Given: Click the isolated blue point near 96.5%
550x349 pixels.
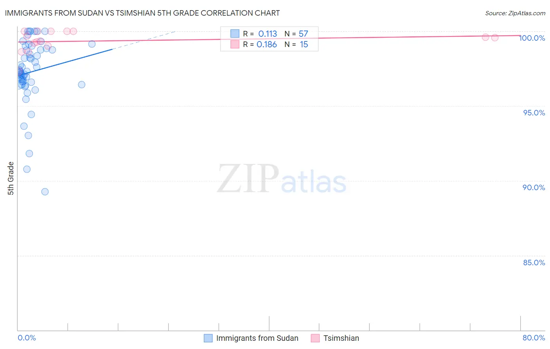Looking at the screenshot, I should point(82,85).
